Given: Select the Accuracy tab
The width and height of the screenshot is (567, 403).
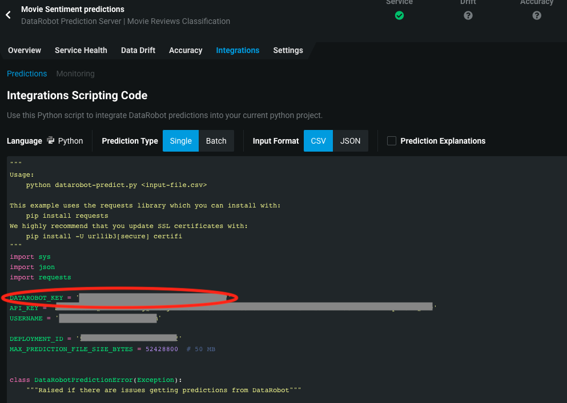Looking at the screenshot, I should click(x=186, y=50).
